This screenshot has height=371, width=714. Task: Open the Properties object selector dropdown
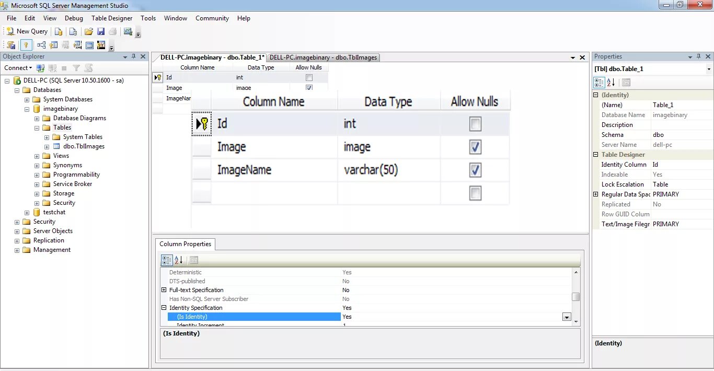pos(709,69)
